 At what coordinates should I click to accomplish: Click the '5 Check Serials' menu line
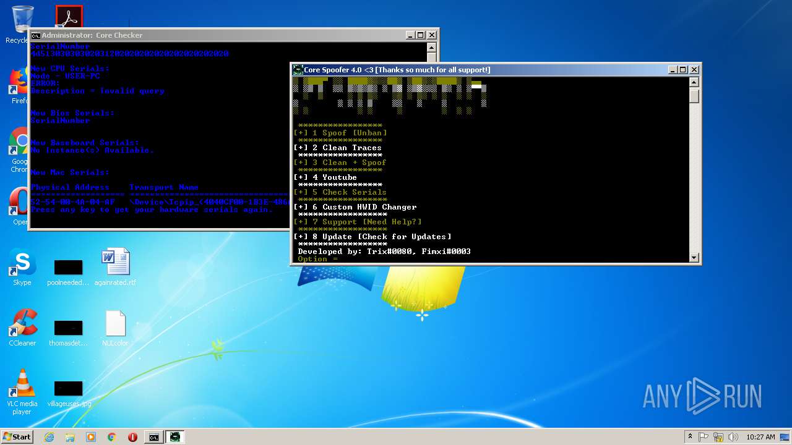tap(340, 192)
